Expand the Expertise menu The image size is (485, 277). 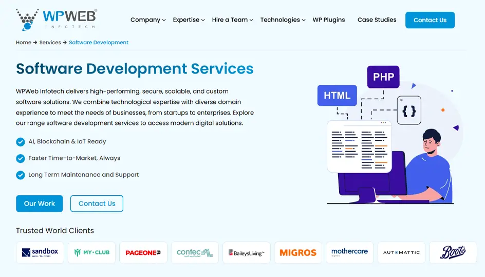[x=189, y=20]
